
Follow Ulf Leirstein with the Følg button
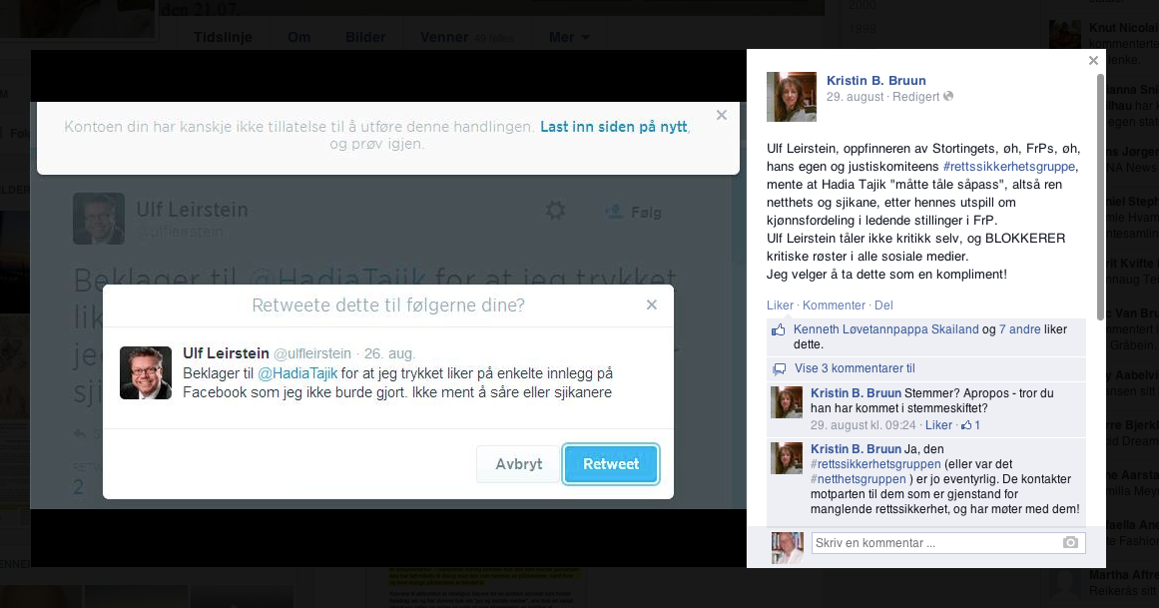tap(634, 213)
